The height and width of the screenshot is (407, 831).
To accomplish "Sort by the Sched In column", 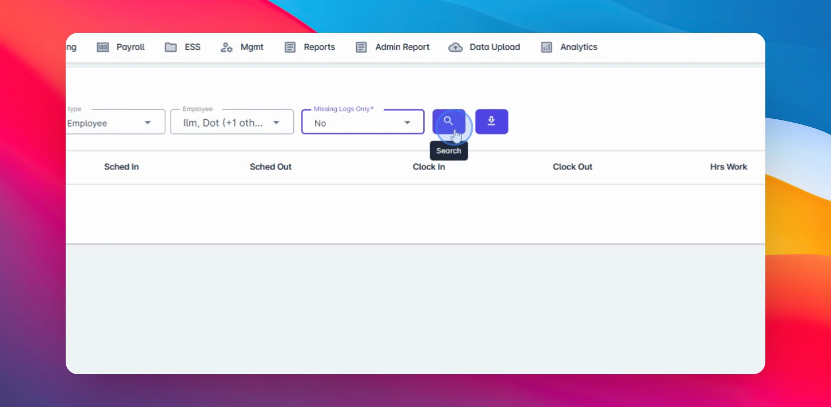I will click(122, 167).
